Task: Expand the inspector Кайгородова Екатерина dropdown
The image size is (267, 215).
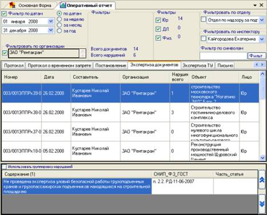Action: pyautogui.click(x=262, y=39)
